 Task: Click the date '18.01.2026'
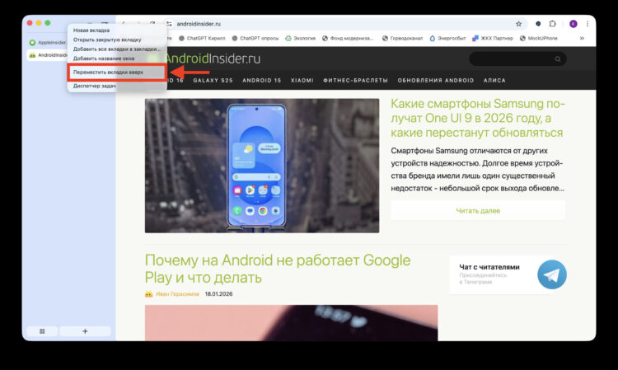click(x=218, y=294)
